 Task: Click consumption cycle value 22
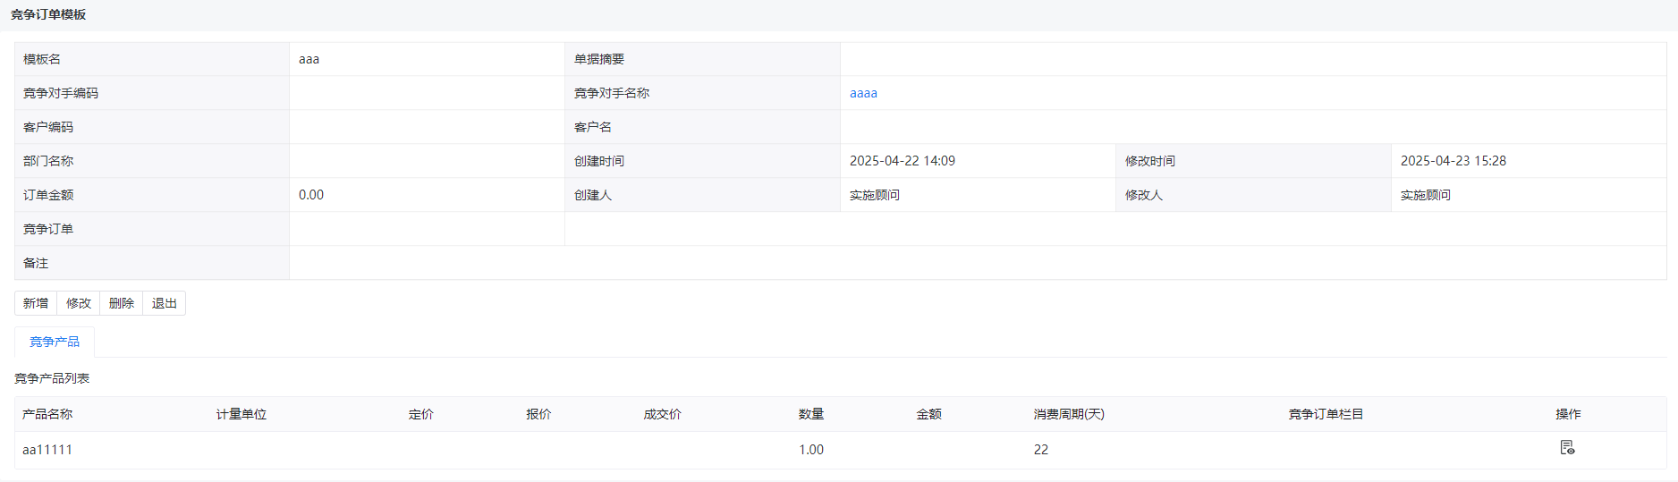click(1041, 450)
